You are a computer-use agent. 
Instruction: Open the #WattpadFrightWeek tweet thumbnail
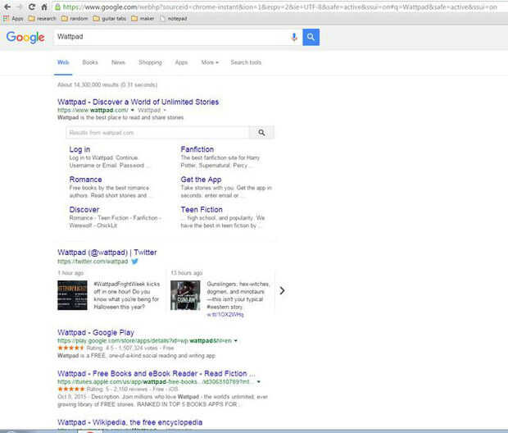pos(72,295)
